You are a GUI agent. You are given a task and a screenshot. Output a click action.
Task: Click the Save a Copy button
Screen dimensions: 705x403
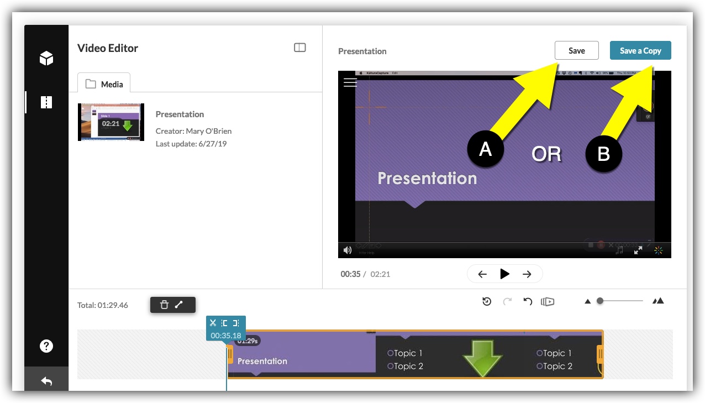(x=640, y=50)
